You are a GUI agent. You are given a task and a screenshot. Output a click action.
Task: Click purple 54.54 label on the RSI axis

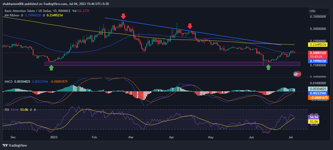coord(314,117)
